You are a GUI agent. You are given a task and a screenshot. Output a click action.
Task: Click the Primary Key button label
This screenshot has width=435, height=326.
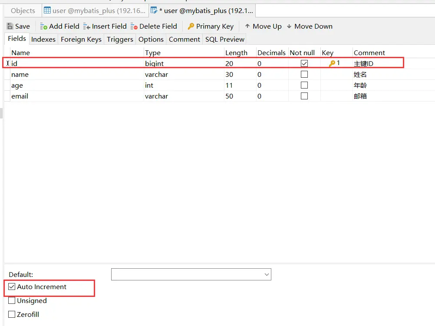click(215, 26)
